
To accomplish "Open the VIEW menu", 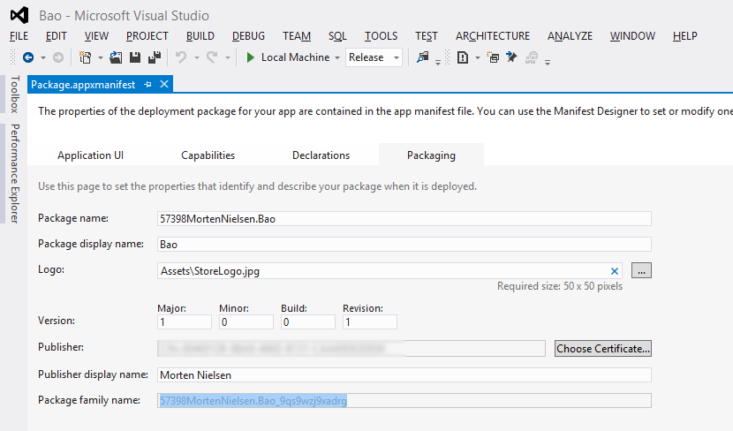I will pos(96,36).
